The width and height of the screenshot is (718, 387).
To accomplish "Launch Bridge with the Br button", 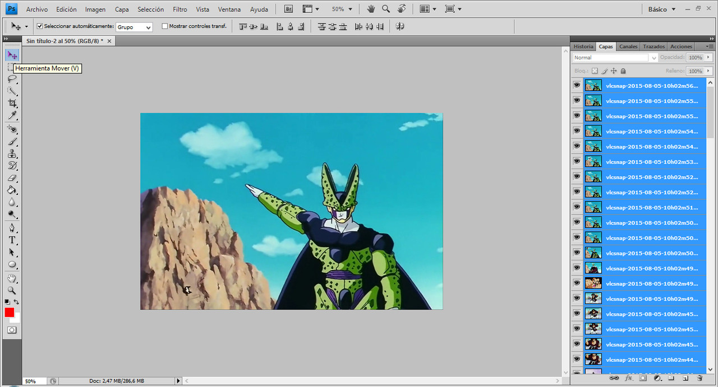I will 288,9.
